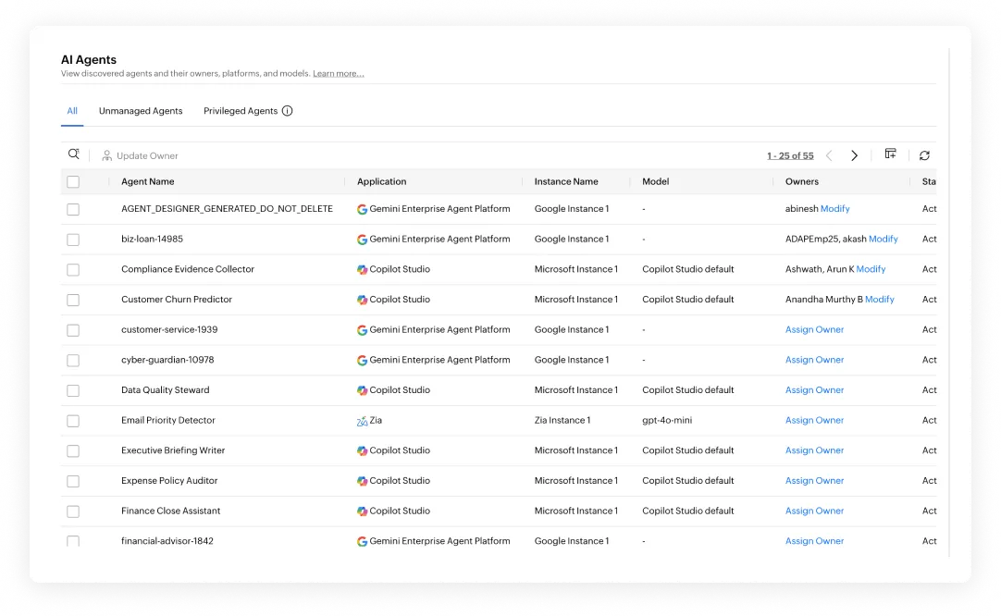This screenshot has width=1001, height=616.
Task: Check the Expense Policy Auditor checkbox
Action: [73, 481]
